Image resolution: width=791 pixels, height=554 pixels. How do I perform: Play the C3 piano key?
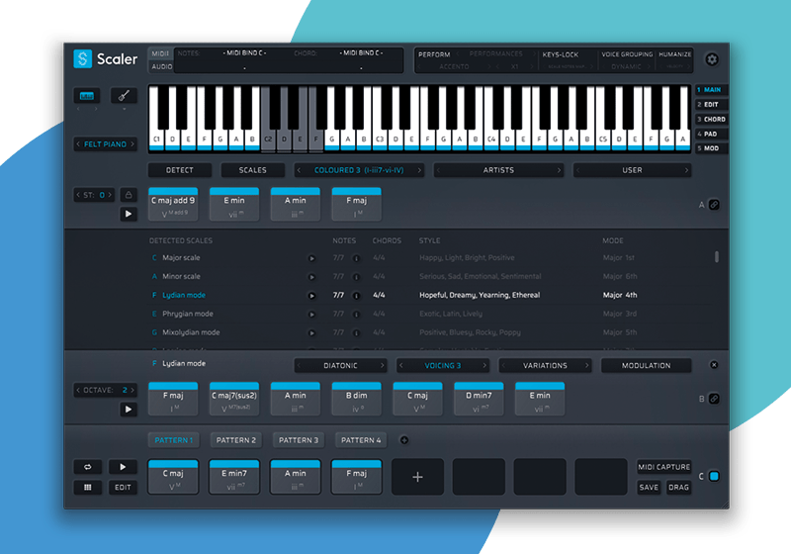(380, 138)
